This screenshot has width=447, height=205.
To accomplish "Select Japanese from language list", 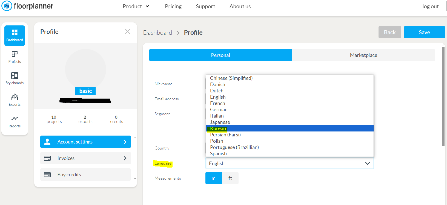I will [290, 122].
